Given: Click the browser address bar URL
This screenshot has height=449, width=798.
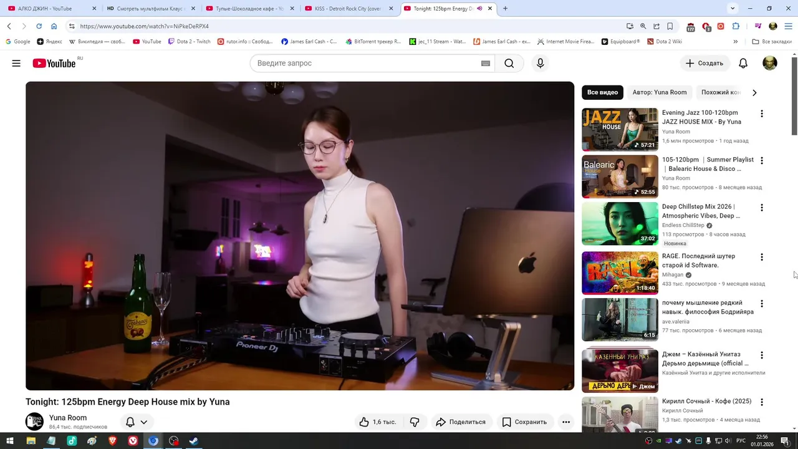Looking at the screenshot, I should pyautogui.click(x=144, y=26).
